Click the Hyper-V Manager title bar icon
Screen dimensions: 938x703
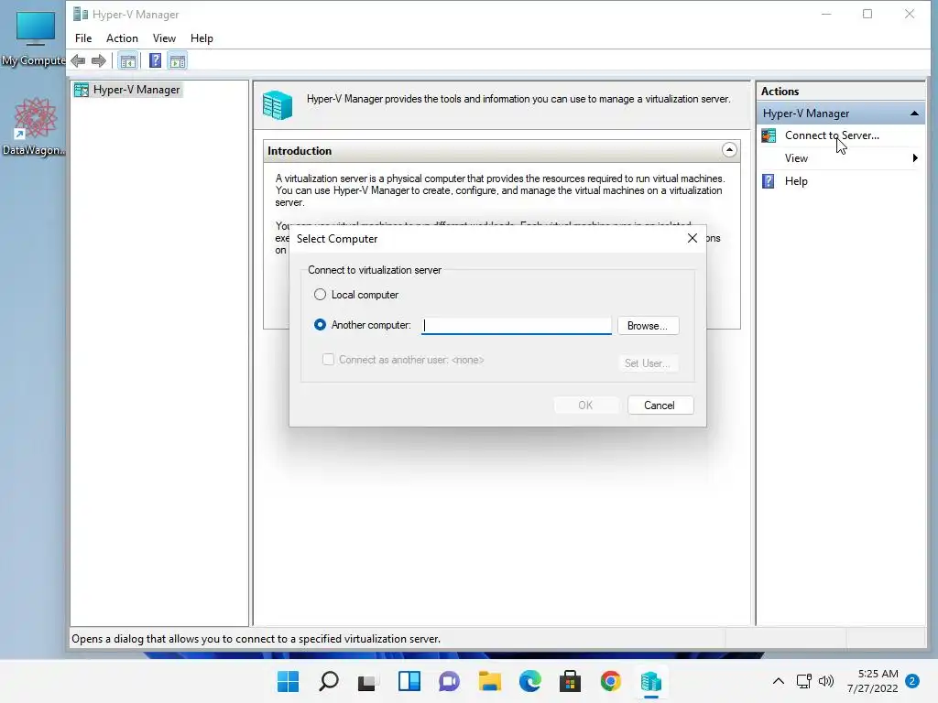81,14
